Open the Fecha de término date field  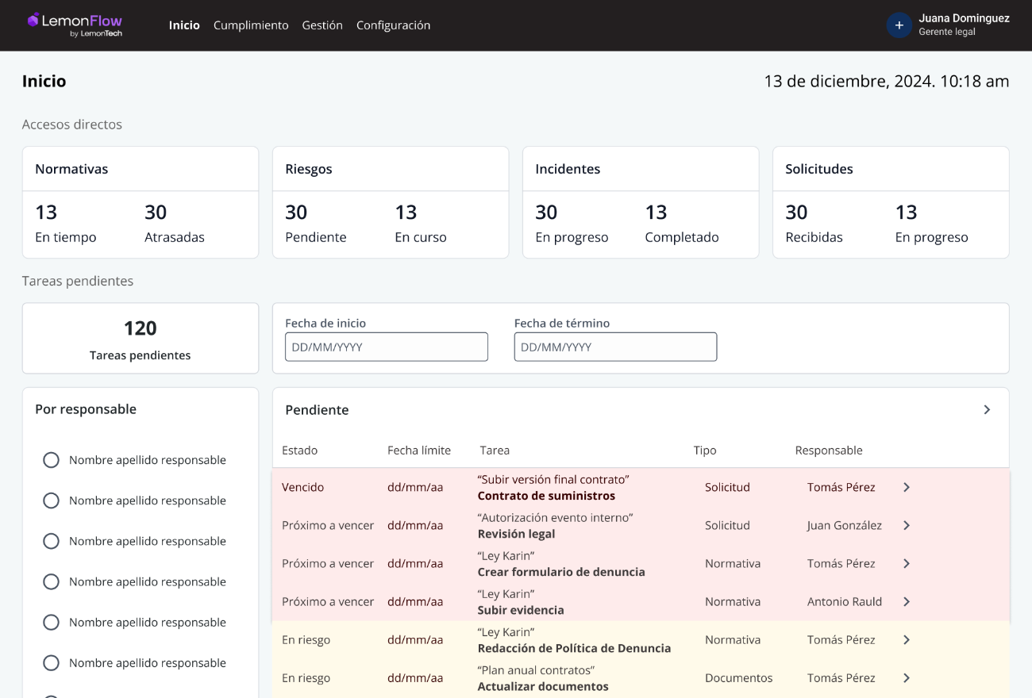tap(615, 347)
